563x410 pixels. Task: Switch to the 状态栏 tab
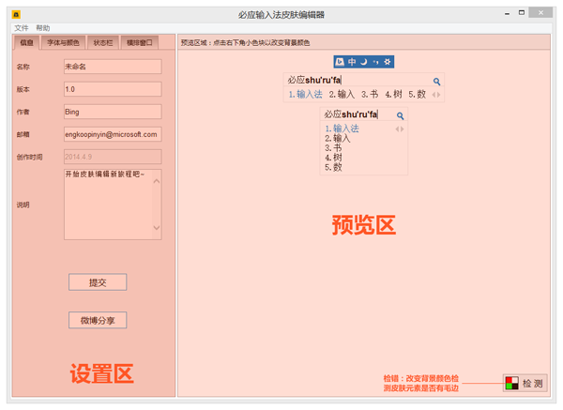click(102, 43)
